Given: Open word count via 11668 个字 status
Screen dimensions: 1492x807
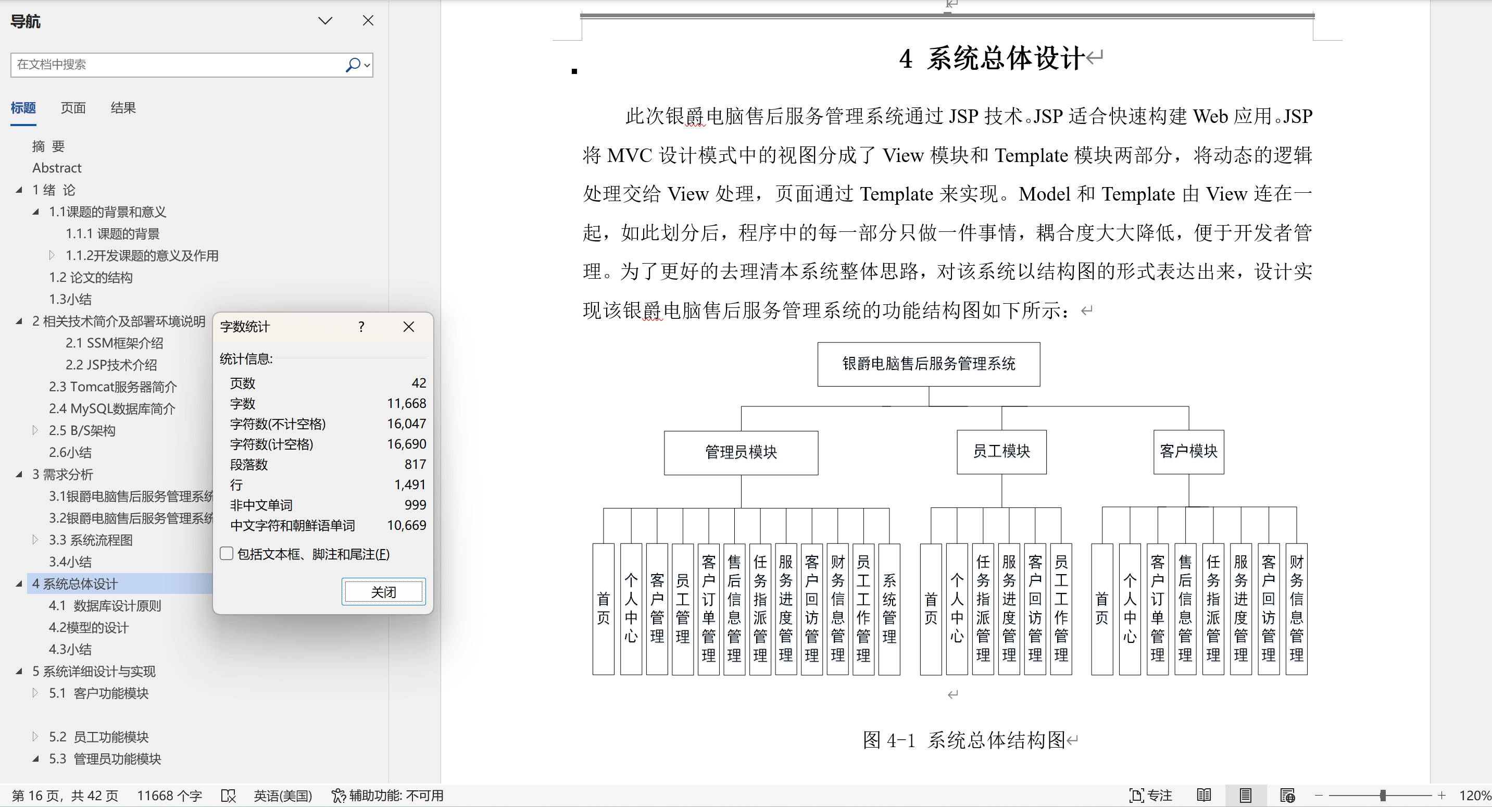Looking at the screenshot, I should coord(169,796).
